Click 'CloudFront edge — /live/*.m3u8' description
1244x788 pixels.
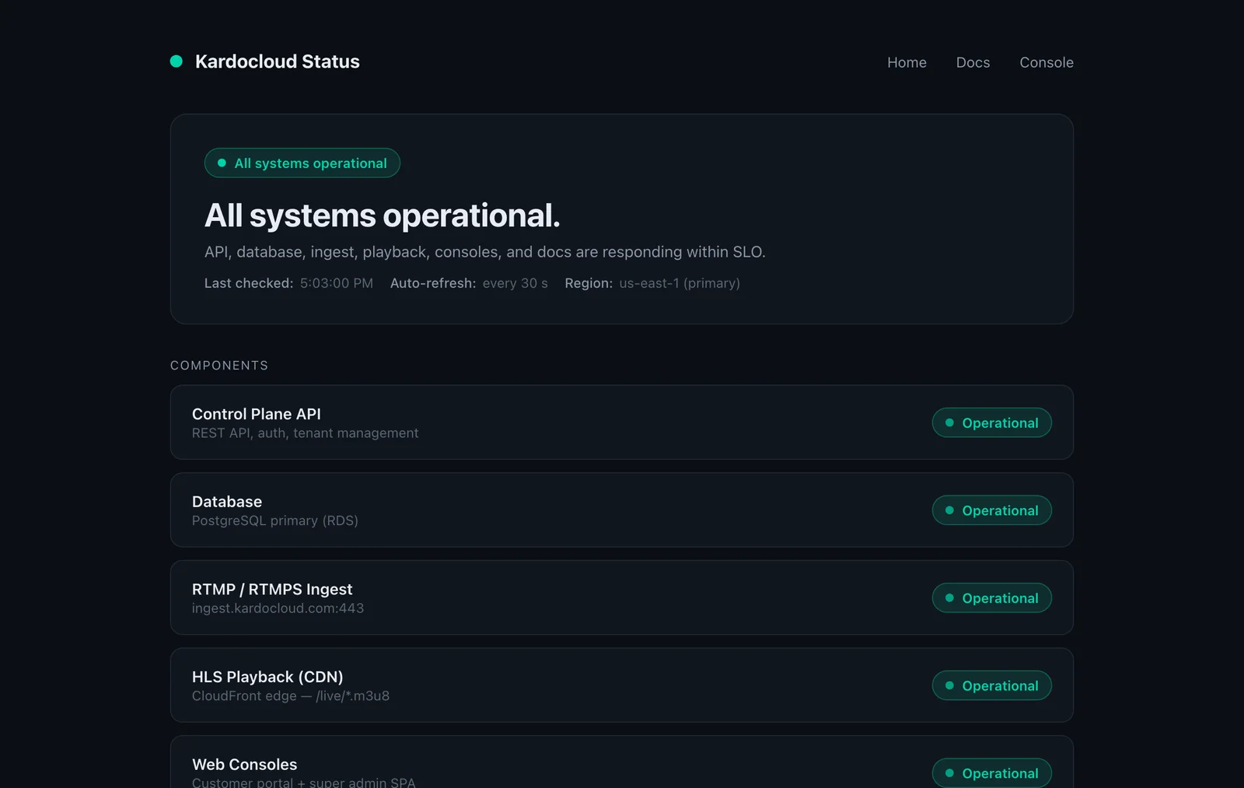(291, 695)
